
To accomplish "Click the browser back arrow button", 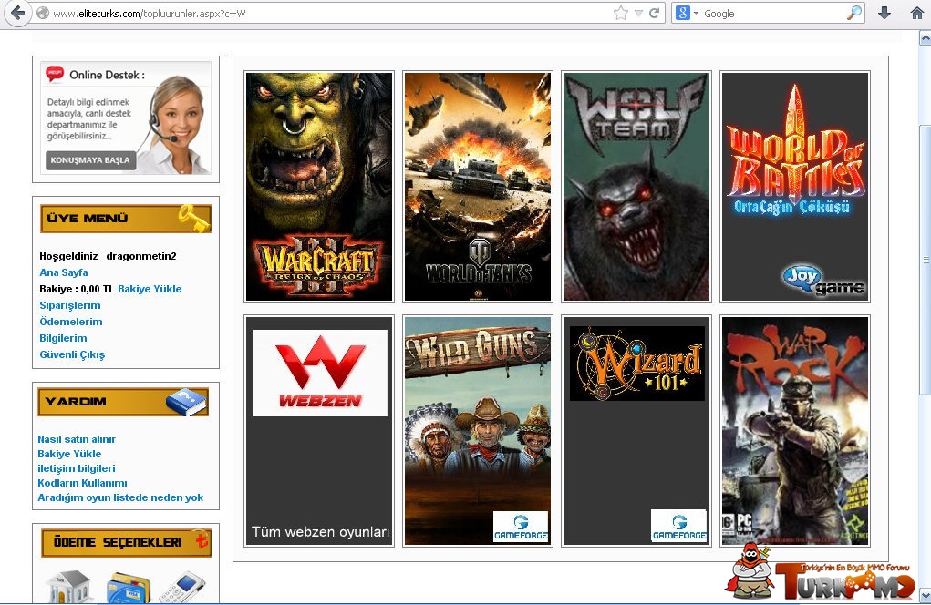I will tap(18, 13).
